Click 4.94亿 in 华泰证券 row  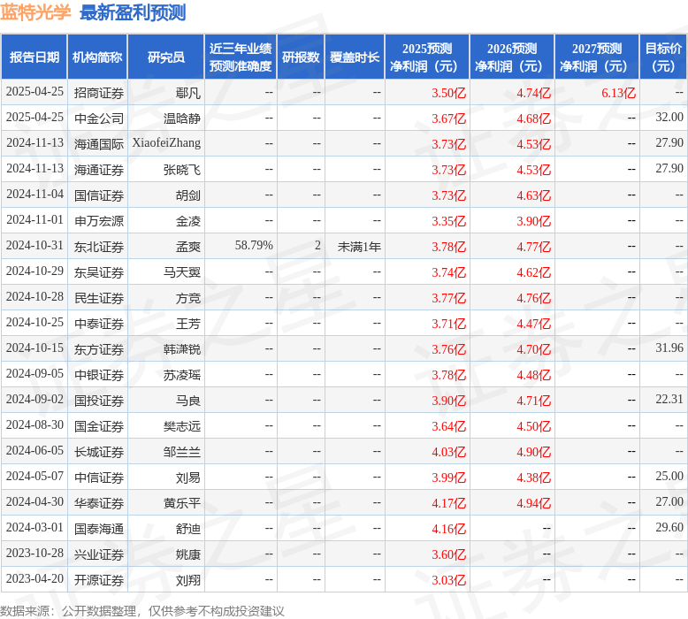coord(533,503)
